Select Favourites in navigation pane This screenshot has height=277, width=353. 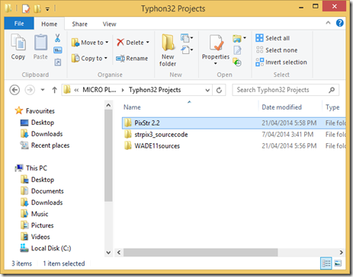pyautogui.click(x=35, y=111)
